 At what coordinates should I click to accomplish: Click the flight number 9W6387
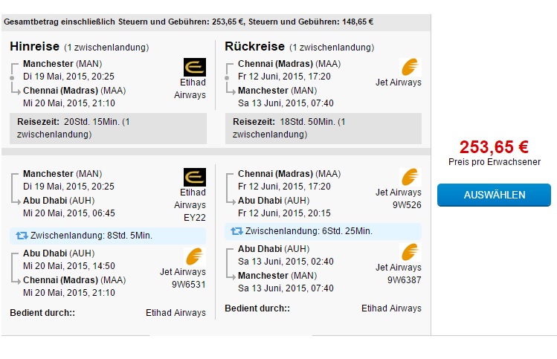point(405,280)
